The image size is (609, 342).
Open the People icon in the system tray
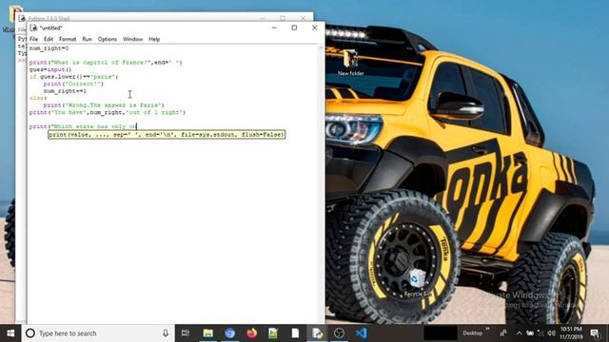[x=503, y=333]
